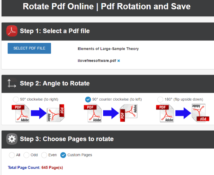Select 180° (flip upside down) radio button
Viewport: 214px width, 175px height.
[x=160, y=99]
